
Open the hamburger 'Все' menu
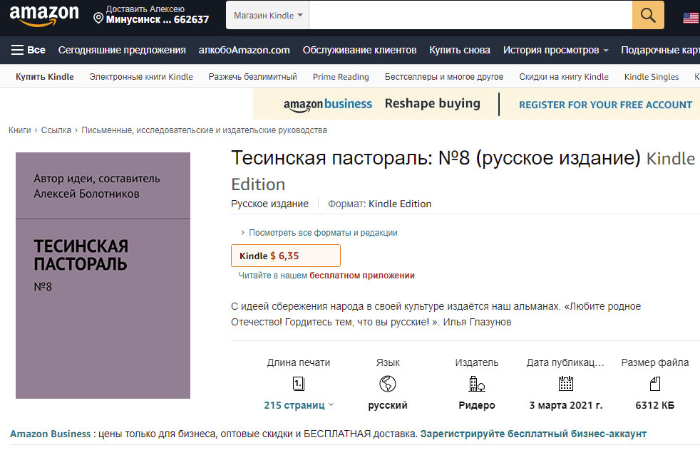pos(28,50)
